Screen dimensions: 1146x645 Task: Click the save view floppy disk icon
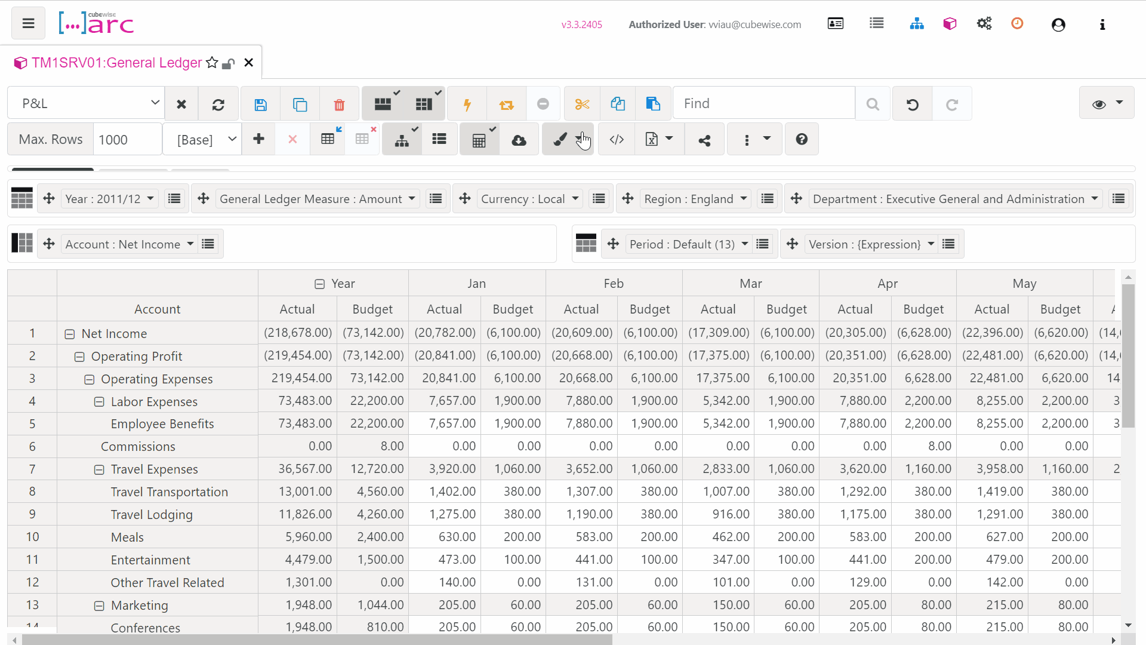pyautogui.click(x=260, y=105)
